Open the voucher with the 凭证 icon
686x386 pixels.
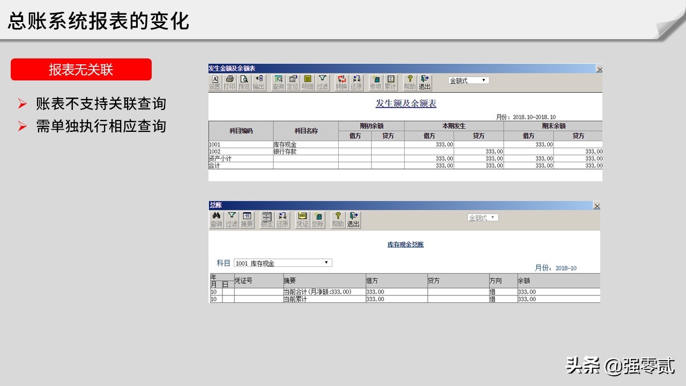pos(303,218)
